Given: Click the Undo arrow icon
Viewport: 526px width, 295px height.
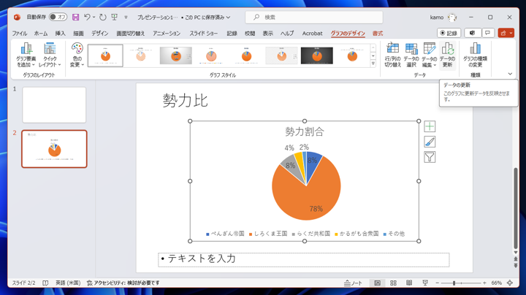Looking at the screenshot, I should 87,17.
